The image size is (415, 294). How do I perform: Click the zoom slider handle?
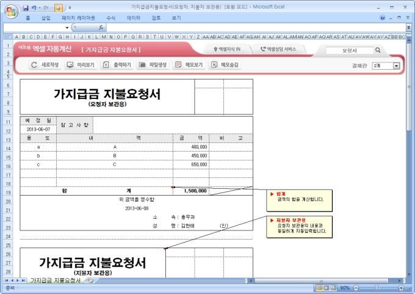[376, 288]
